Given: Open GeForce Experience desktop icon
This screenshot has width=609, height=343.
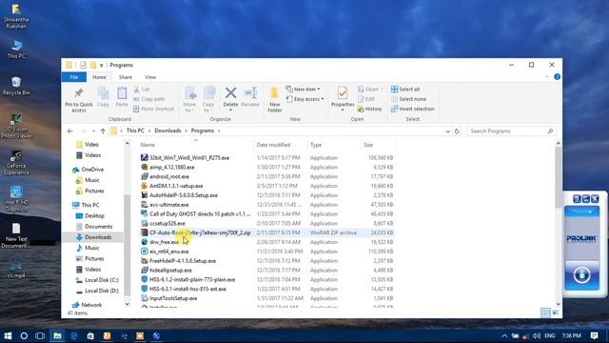Looking at the screenshot, I should 16,163.
